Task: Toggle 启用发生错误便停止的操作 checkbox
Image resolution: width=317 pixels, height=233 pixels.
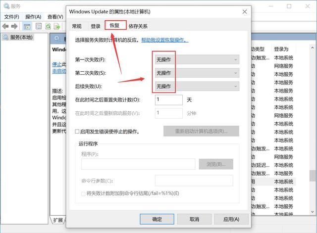Action: tap(77, 132)
